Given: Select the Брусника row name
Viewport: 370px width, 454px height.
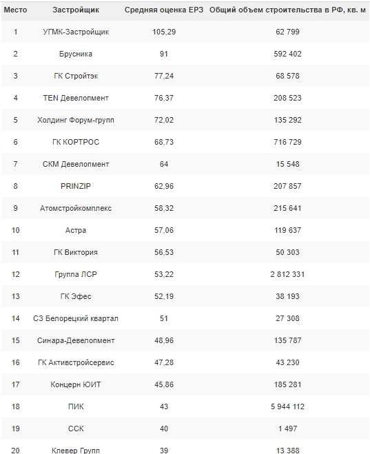Looking at the screenshot, I should (76, 54).
